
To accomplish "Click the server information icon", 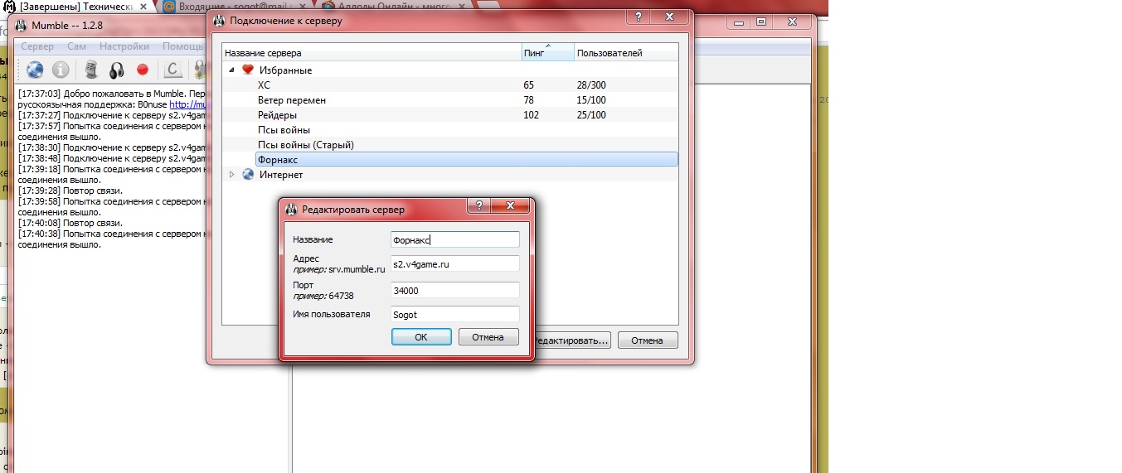I will 61,70.
